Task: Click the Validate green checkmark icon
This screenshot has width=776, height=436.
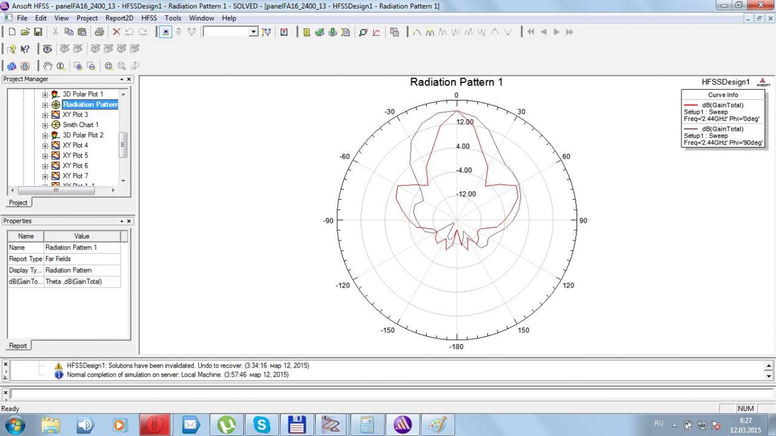Action: tap(319, 32)
